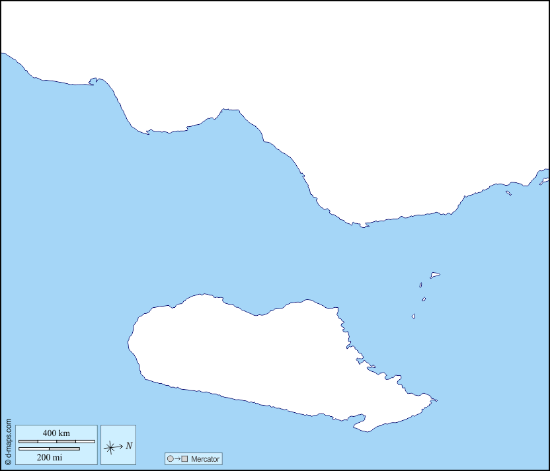Click the square icon in projection box

(x=186, y=458)
